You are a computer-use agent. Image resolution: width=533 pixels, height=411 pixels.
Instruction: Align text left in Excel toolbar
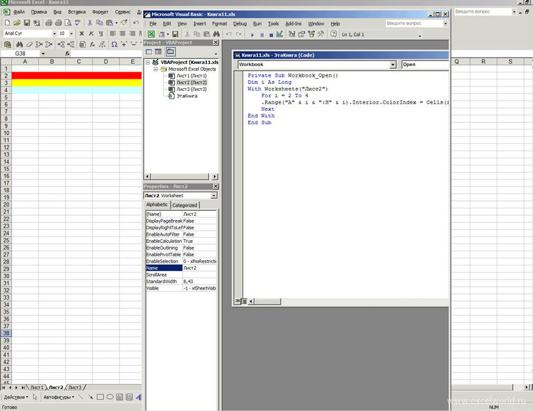[113, 33]
